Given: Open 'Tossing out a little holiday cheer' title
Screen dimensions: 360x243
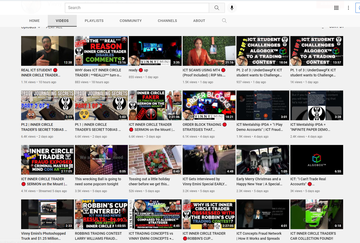Looking at the screenshot, I should pos(149,181).
